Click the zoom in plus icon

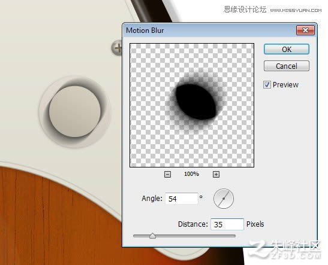point(216,174)
